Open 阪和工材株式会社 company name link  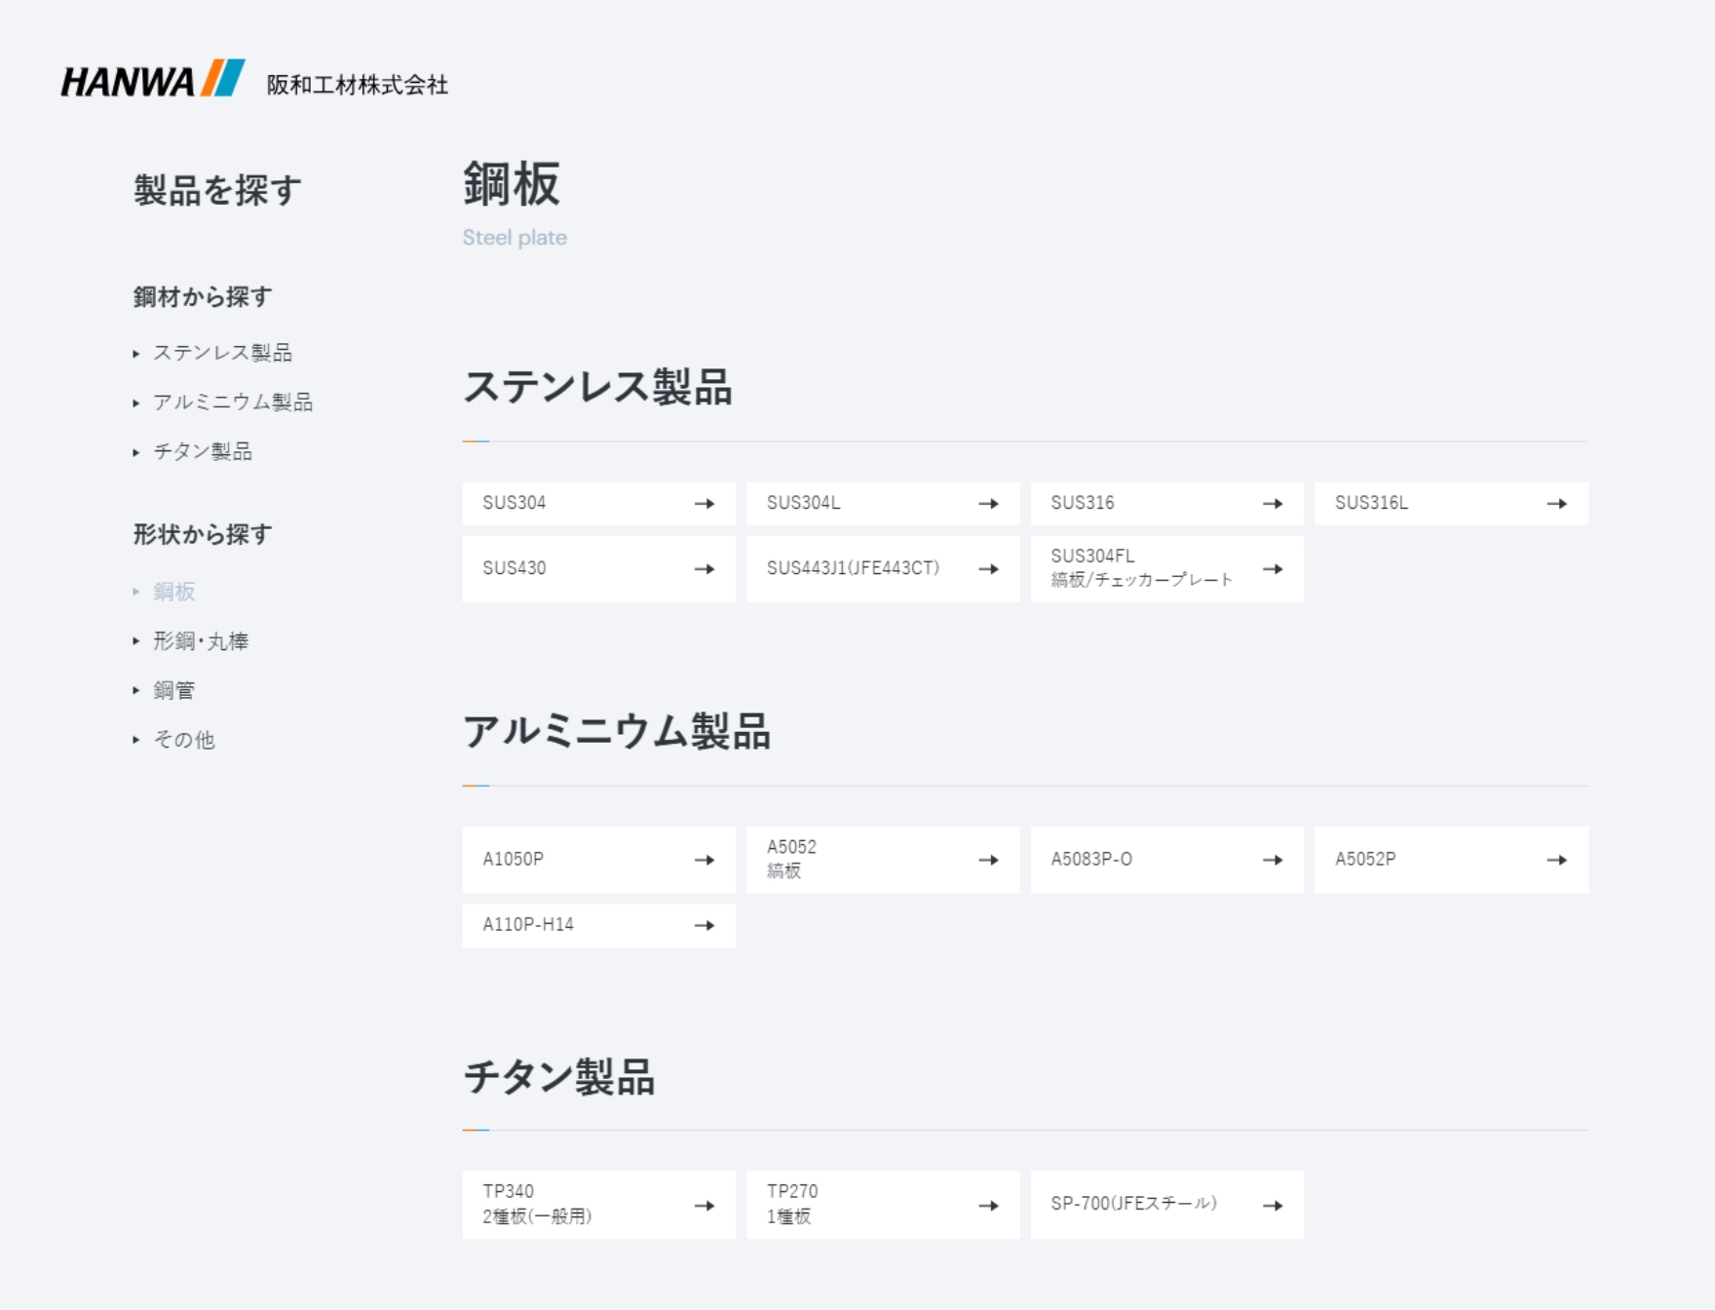click(358, 85)
